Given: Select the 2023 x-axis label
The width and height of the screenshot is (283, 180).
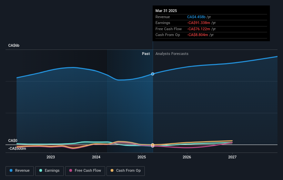Looking at the screenshot, I should [x=51, y=157].
